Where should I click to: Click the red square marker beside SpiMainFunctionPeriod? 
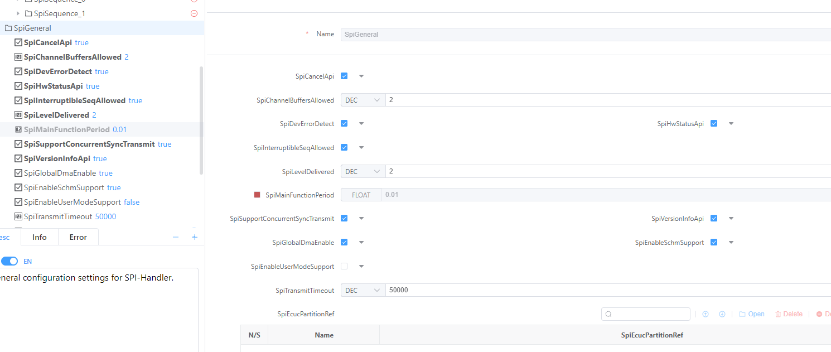point(257,195)
